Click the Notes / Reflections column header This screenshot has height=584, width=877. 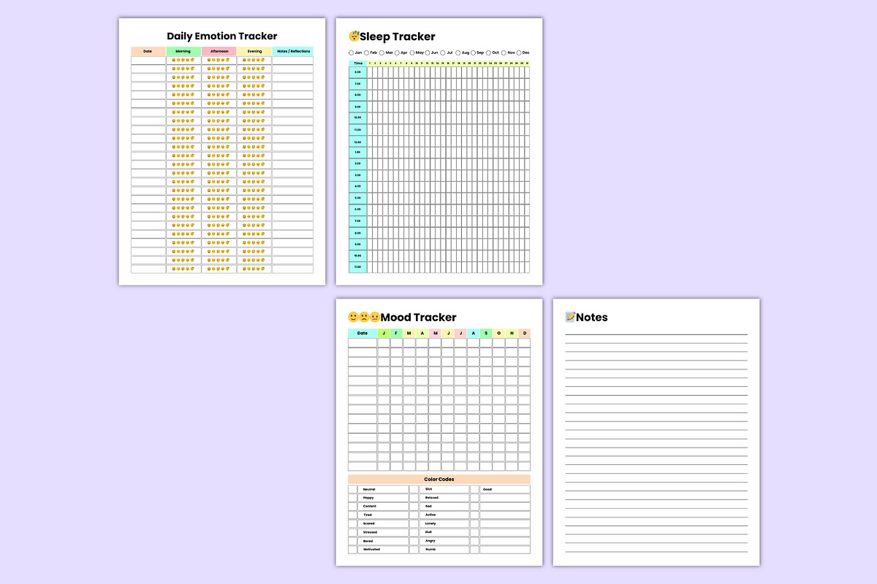point(293,51)
